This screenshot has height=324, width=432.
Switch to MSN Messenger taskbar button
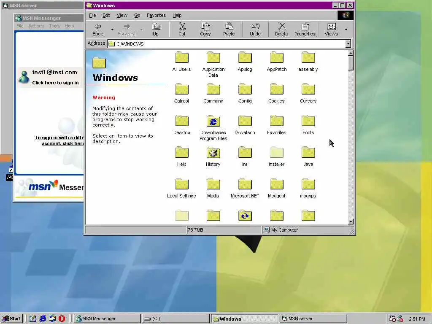click(x=107, y=319)
